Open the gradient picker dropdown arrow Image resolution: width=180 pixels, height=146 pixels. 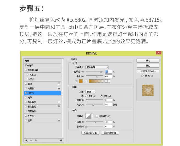[x=109, y=81]
